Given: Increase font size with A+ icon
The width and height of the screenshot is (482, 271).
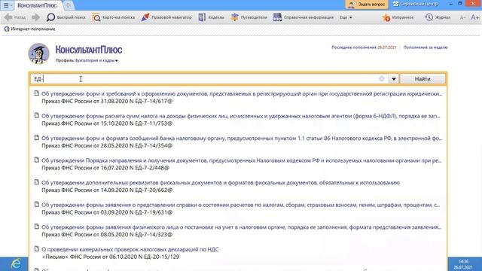Looking at the screenshot, I should pyautogui.click(x=475, y=17).
